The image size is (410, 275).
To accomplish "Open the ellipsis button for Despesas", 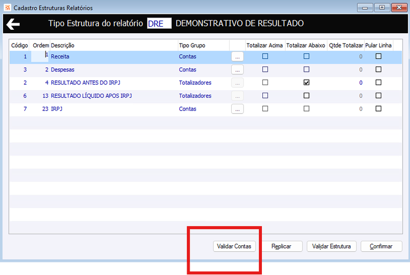I will coord(237,70).
